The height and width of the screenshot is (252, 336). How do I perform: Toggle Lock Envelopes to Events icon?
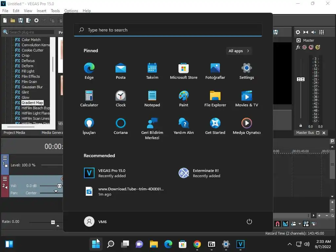click(306, 224)
